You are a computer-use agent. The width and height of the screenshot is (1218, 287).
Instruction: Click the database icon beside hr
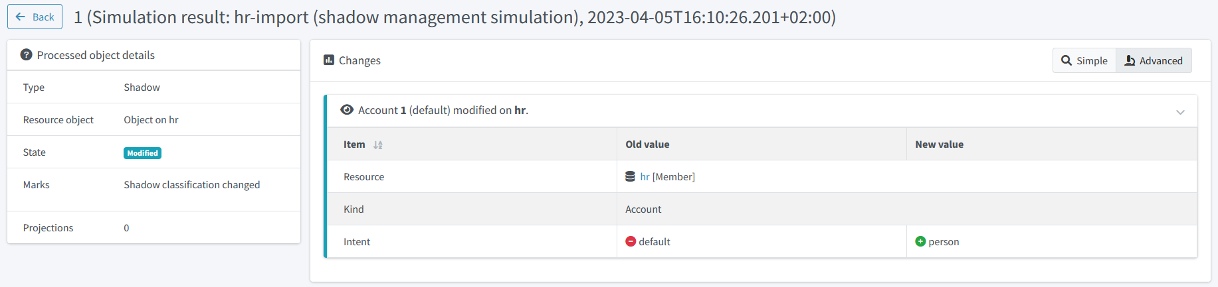[x=630, y=177]
